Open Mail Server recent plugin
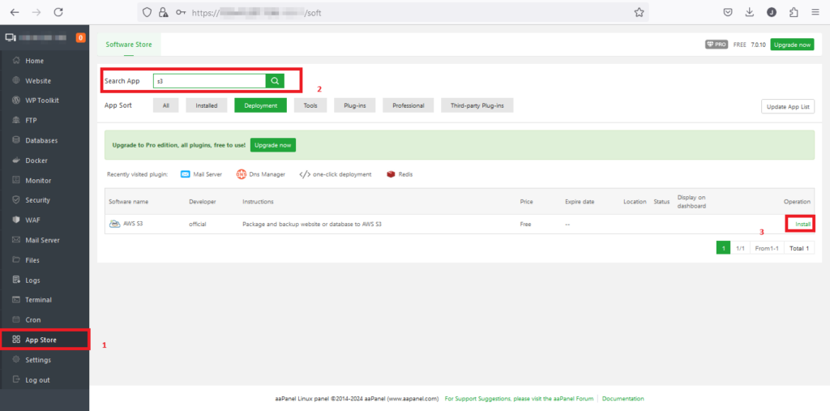The image size is (830, 411). click(x=204, y=174)
